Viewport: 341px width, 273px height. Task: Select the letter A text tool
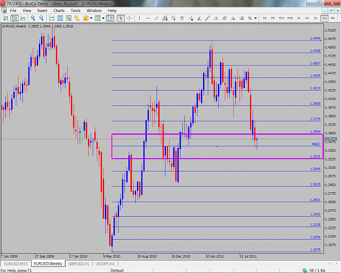pyautogui.click(x=216, y=18)
